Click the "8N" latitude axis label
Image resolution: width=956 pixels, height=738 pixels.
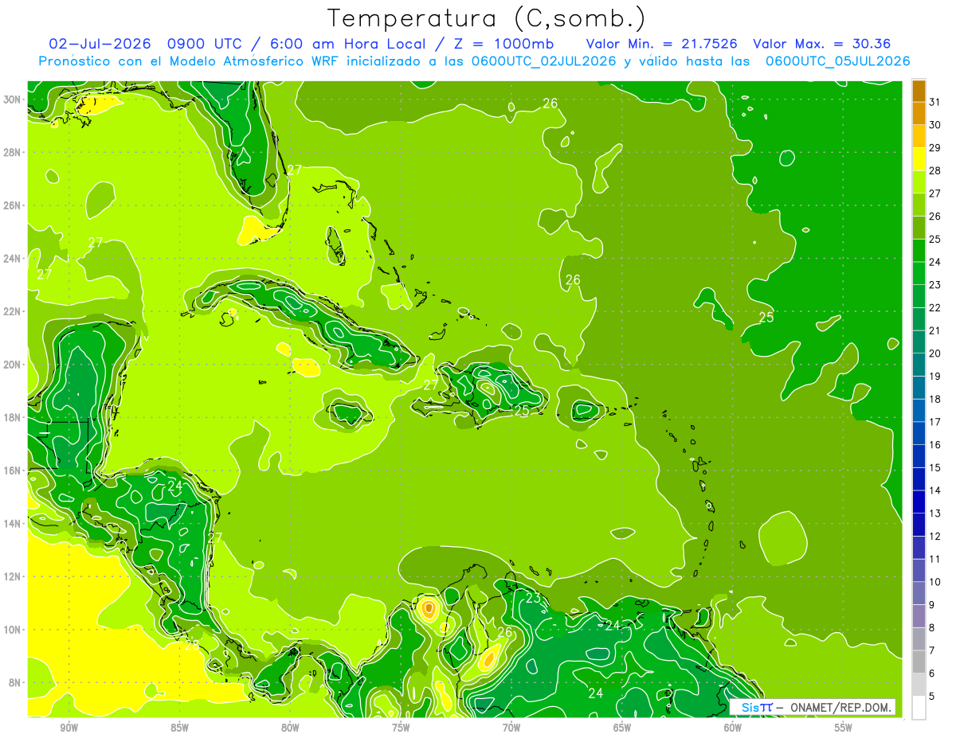pyautogui.click(x=16, y=682)
